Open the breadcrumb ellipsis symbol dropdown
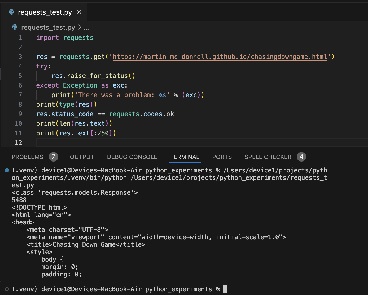Viewport: 368px width, 295px height. click(x=86, y=28)
